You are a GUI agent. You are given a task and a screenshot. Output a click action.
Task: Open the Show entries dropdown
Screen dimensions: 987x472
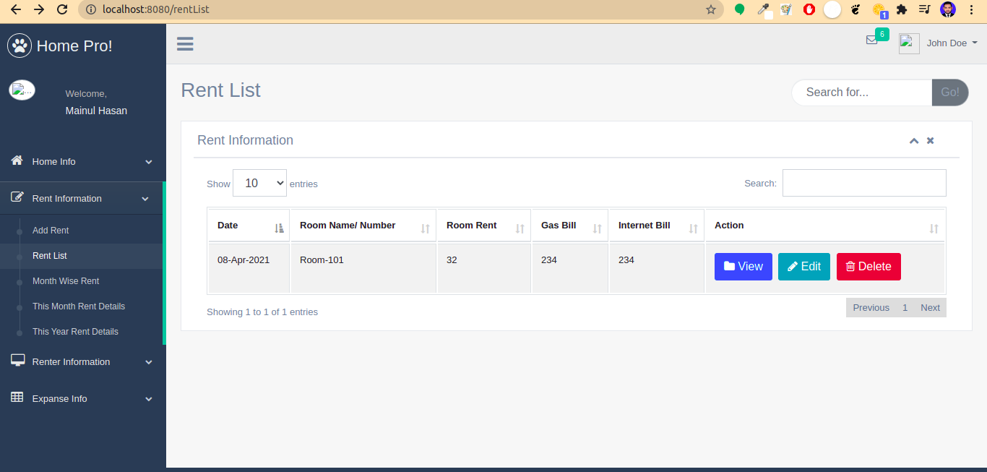(x=259, y=183)
